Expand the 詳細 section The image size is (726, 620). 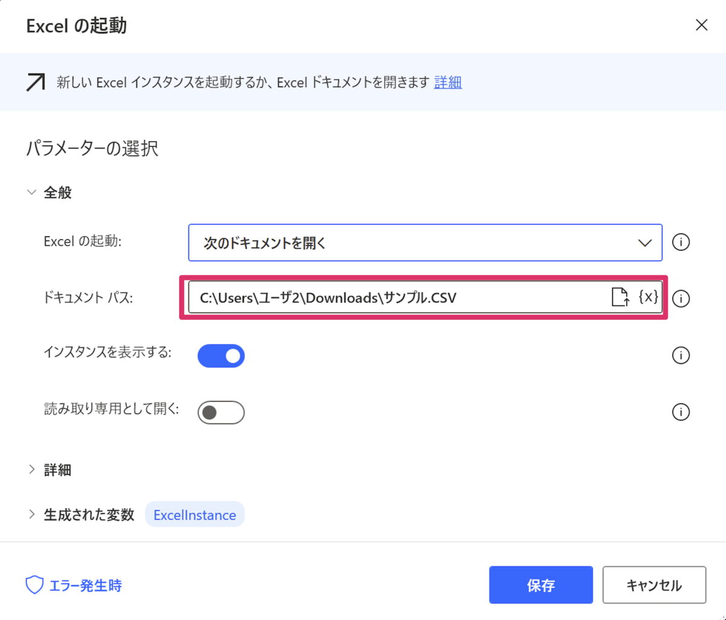pos(32,469)
